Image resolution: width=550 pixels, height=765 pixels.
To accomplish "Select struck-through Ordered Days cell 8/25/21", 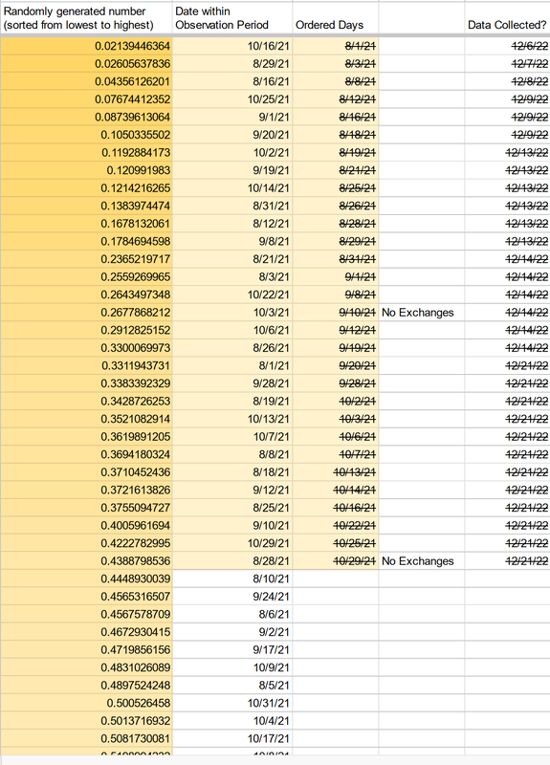I will [336, 188].
